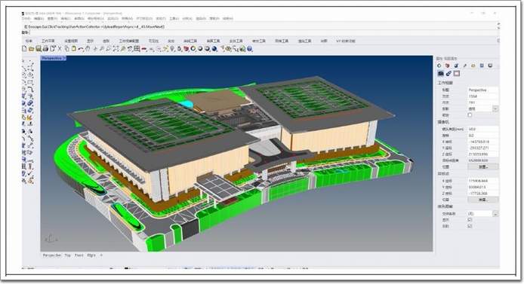Open the wallpaper file name dropdown
This screenshot has width=524, height=284.
[495, 214]
